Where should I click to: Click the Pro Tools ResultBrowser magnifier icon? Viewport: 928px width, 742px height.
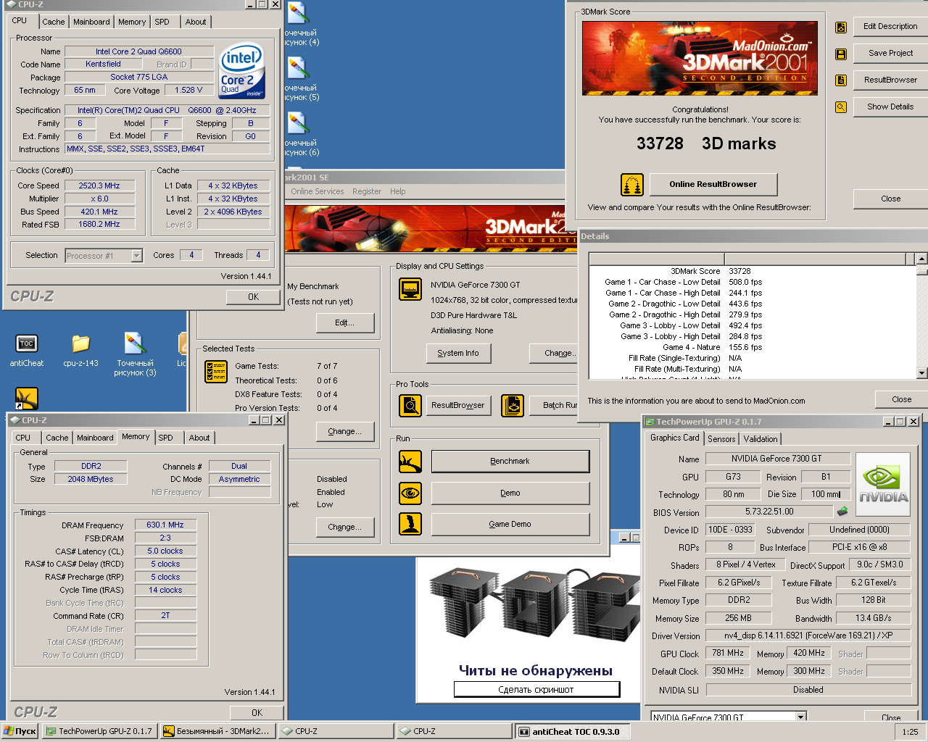pos(410,405)
